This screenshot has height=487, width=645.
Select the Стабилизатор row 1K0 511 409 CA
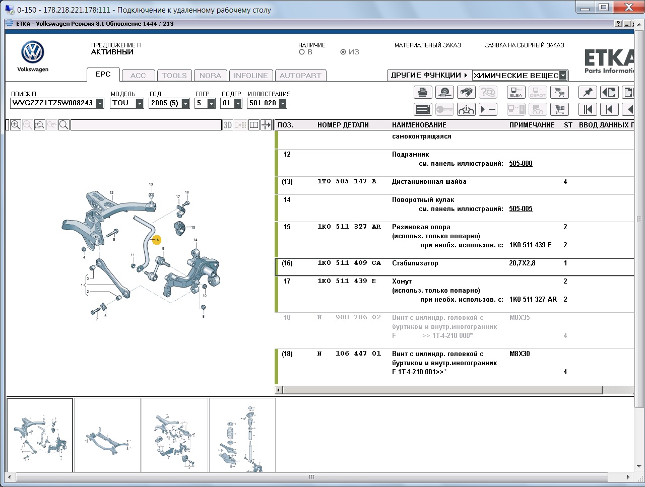(x=455, y=267)
